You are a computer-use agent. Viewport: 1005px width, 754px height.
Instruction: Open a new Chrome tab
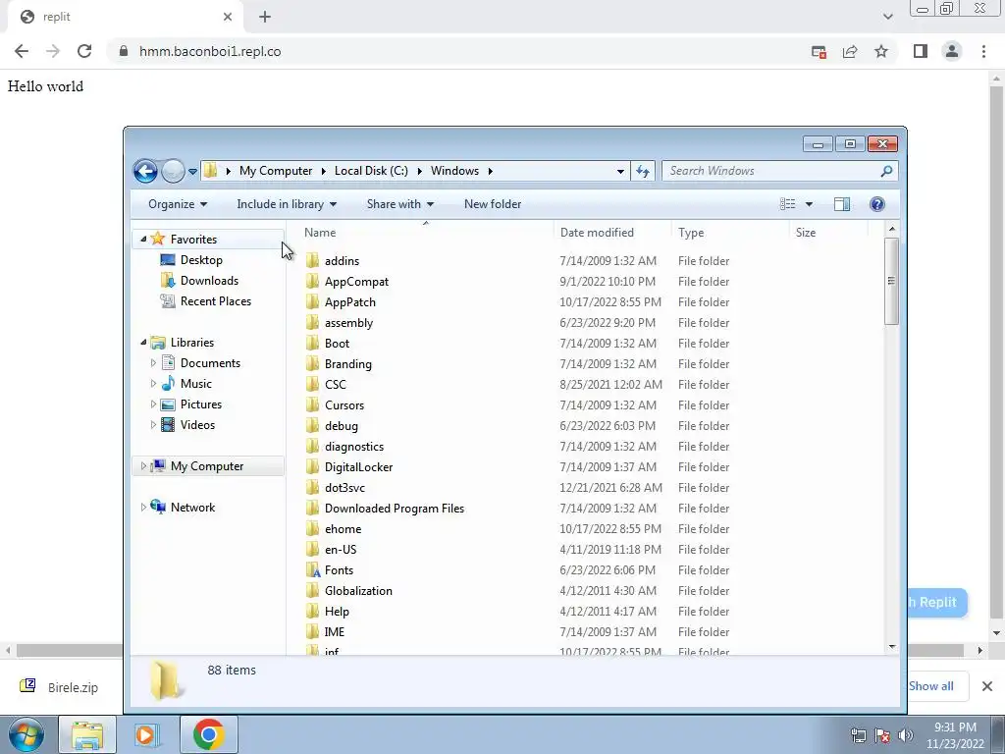coord(265,17)
